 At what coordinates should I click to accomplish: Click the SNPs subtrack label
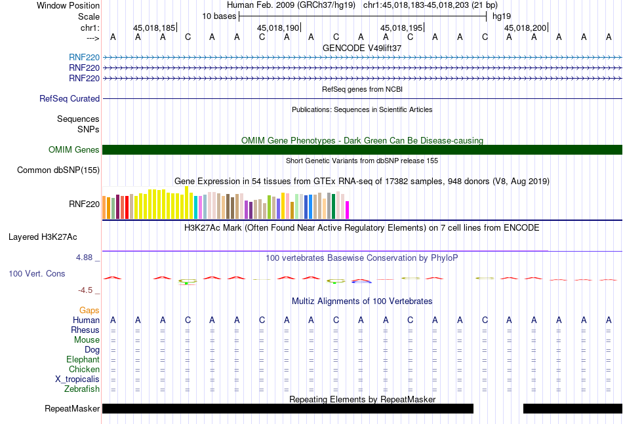[89, 129]
